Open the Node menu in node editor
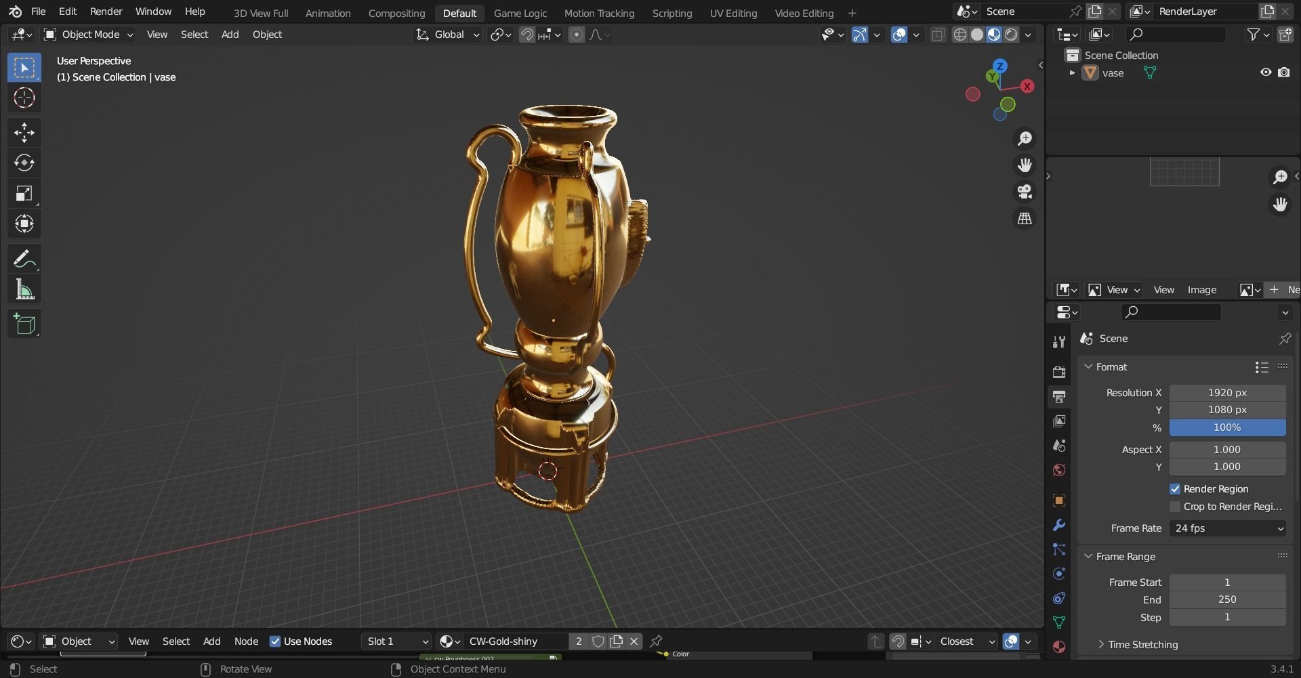1301x678 pixels. 246,641
